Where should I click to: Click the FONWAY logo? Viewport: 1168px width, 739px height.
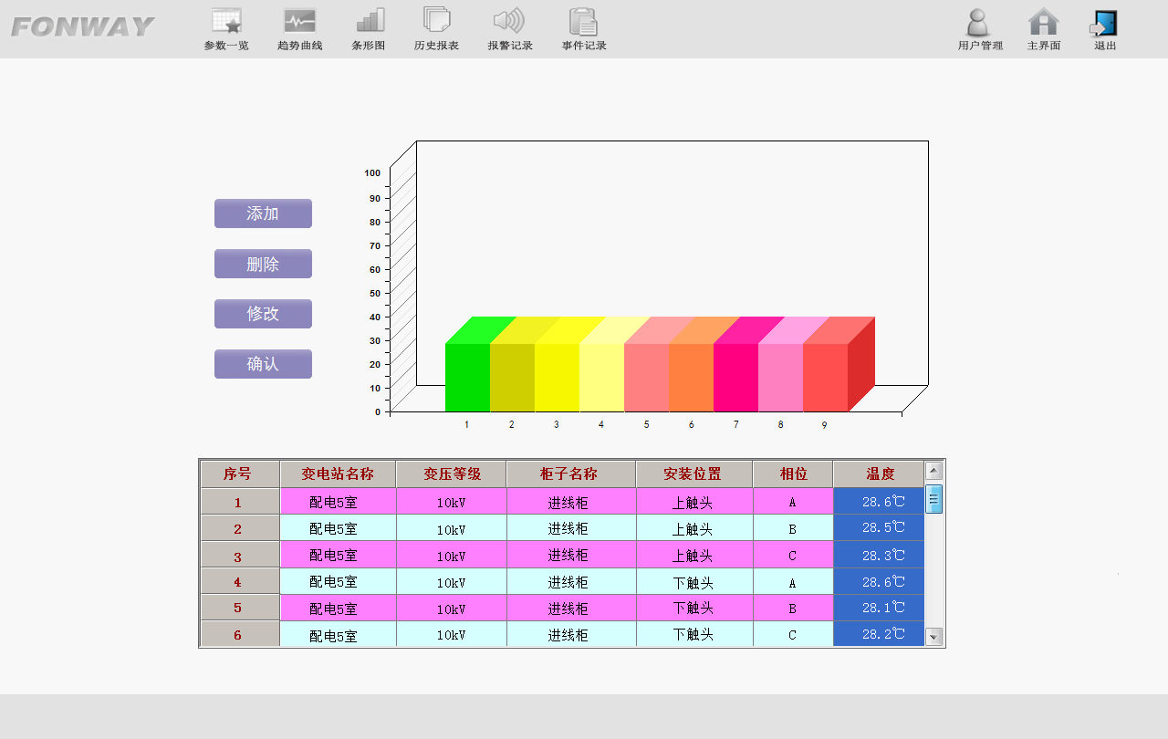pos(82,27)
